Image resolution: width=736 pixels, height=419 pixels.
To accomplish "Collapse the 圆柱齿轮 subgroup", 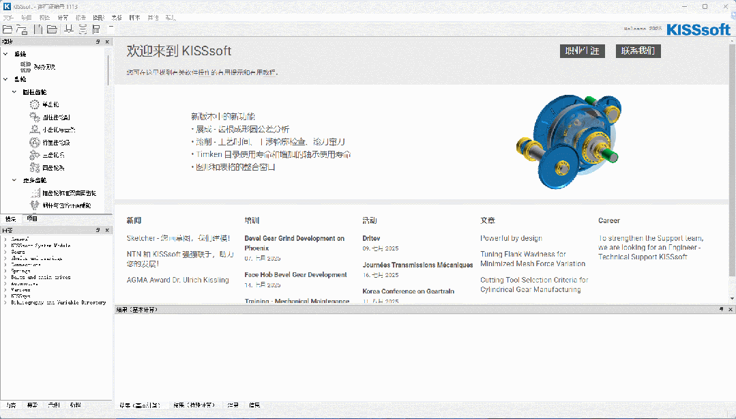I will tap(14, 92).
